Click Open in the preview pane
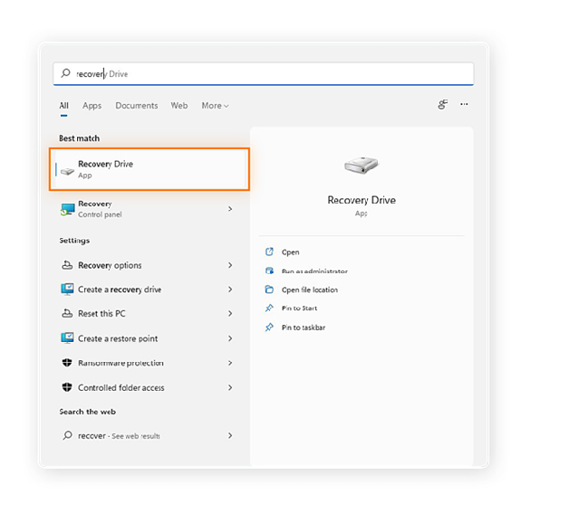The height and width of the screenshot is (513, 569). (290, 252)
